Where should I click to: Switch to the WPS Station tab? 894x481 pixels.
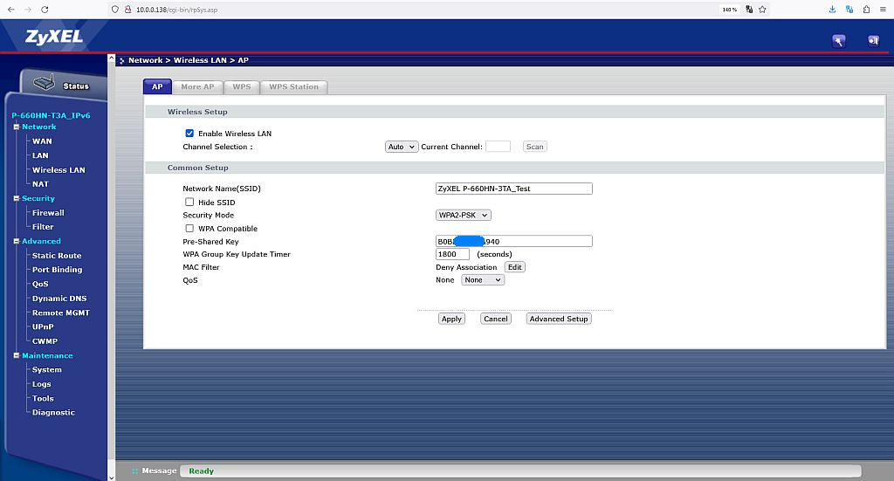(x=293, y=86)
